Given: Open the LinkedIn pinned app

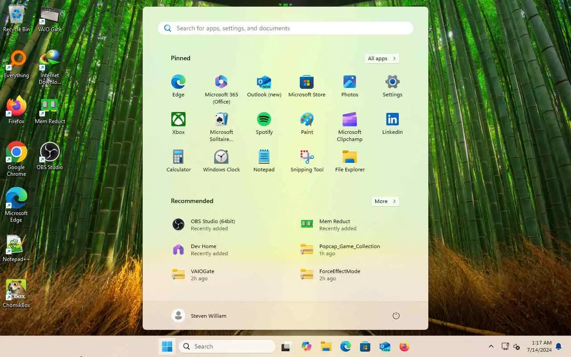Looking at the screenshot, I should point(393,124).
